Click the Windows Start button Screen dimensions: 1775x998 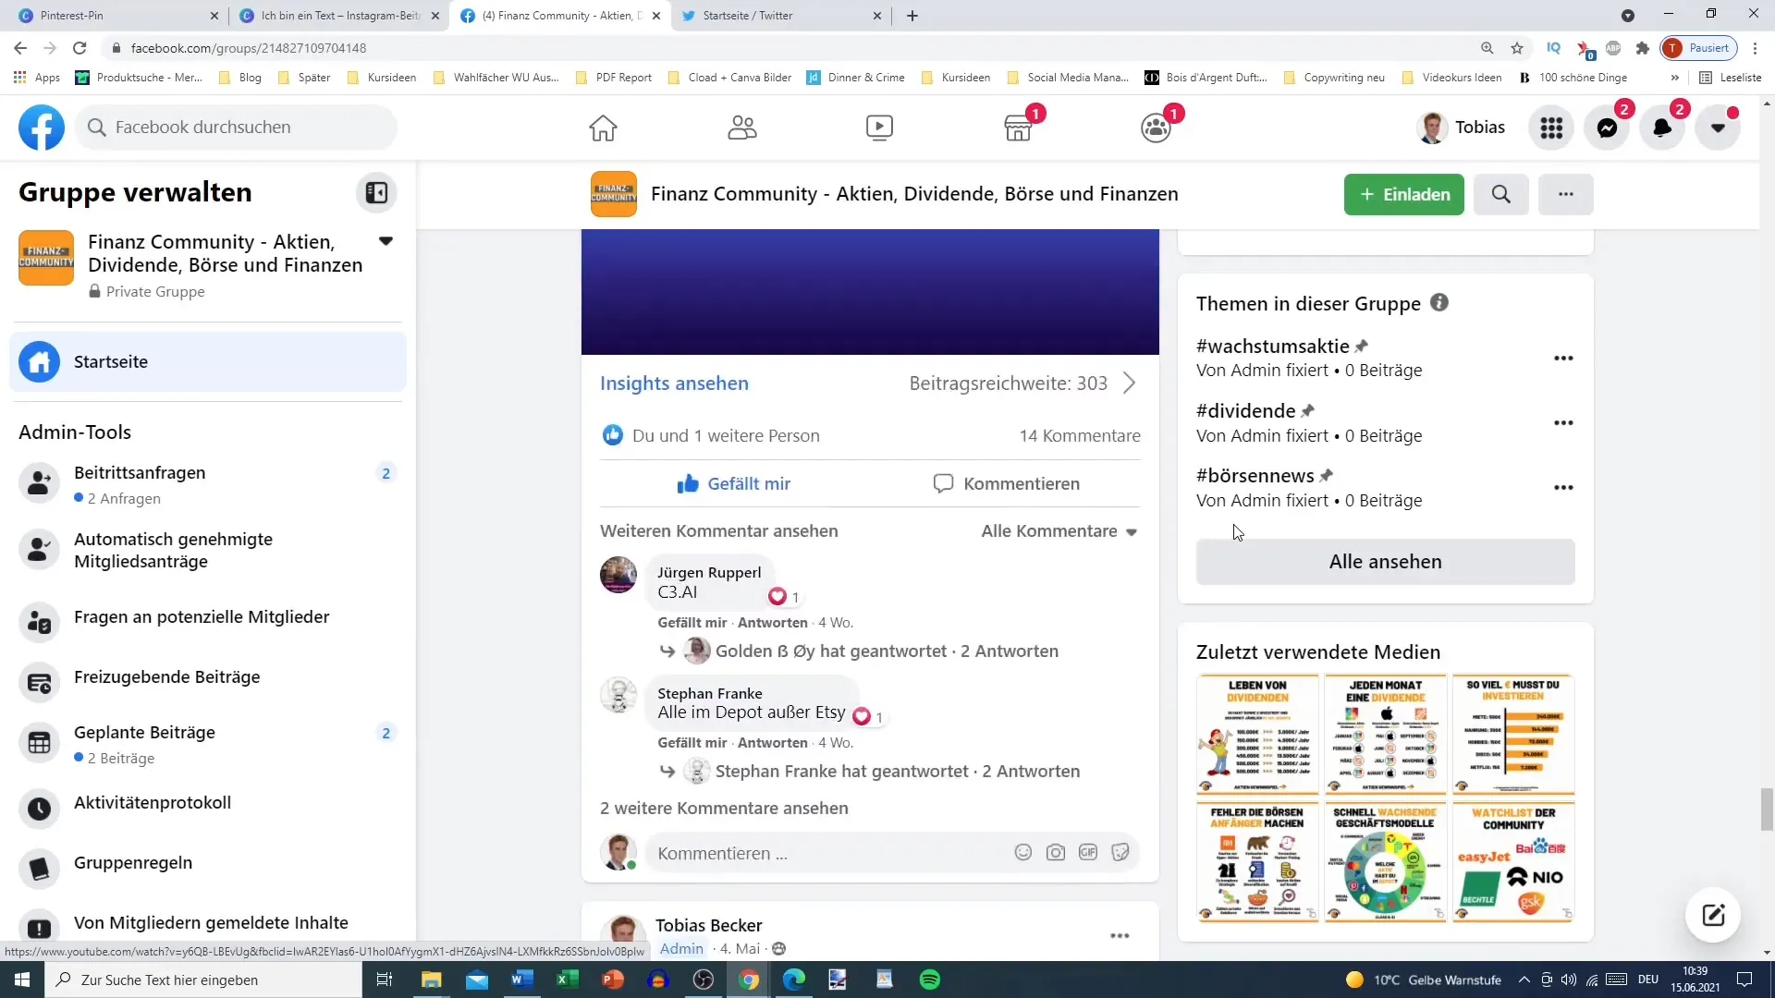coord(22,980)
